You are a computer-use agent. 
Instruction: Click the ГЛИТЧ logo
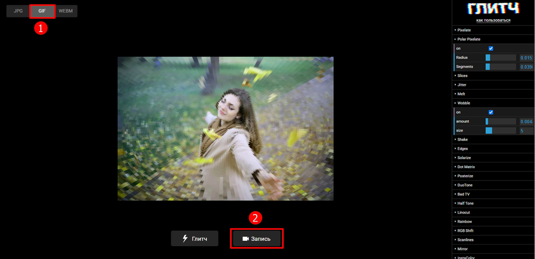[x=493, y=9]
